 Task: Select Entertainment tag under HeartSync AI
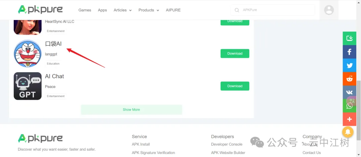click(x=56, y=31)
